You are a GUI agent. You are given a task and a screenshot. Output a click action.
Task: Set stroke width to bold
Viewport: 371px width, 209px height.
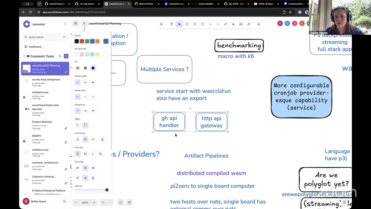[85, 82]
